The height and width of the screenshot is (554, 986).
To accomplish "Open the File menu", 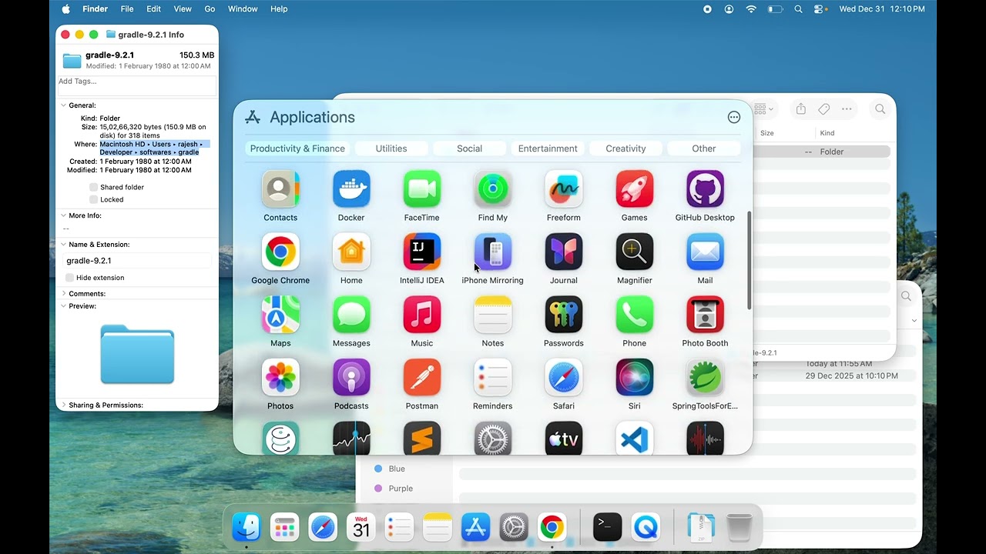I will coord(127,8).
